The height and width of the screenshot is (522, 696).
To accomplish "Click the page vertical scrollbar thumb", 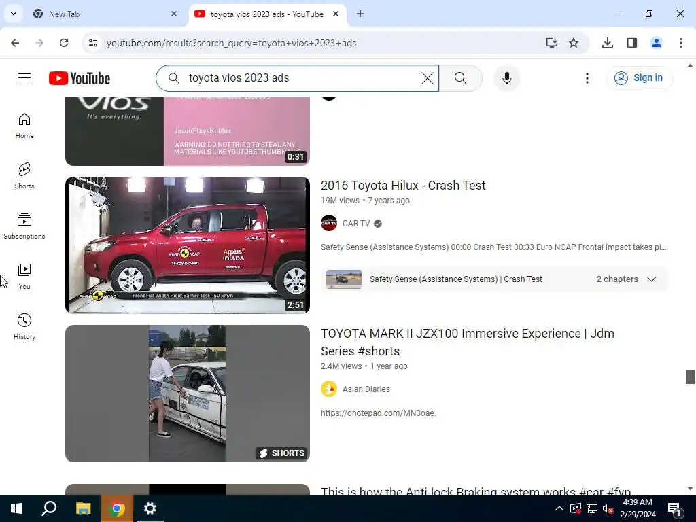I will click(690, 377).
